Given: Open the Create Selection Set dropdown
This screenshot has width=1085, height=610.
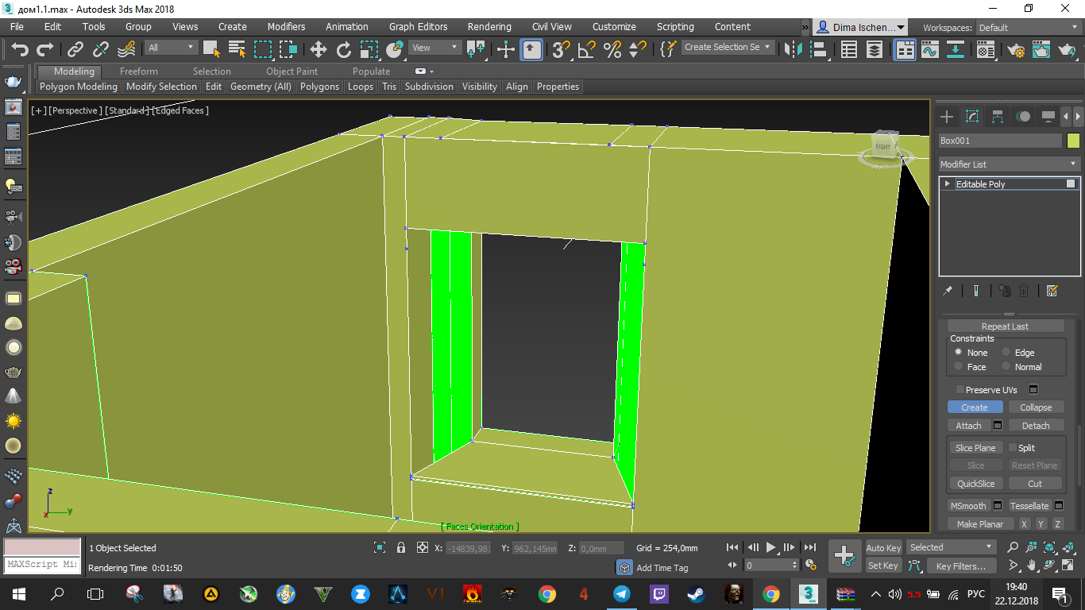Looking at the screenshot, I should 728,47.
